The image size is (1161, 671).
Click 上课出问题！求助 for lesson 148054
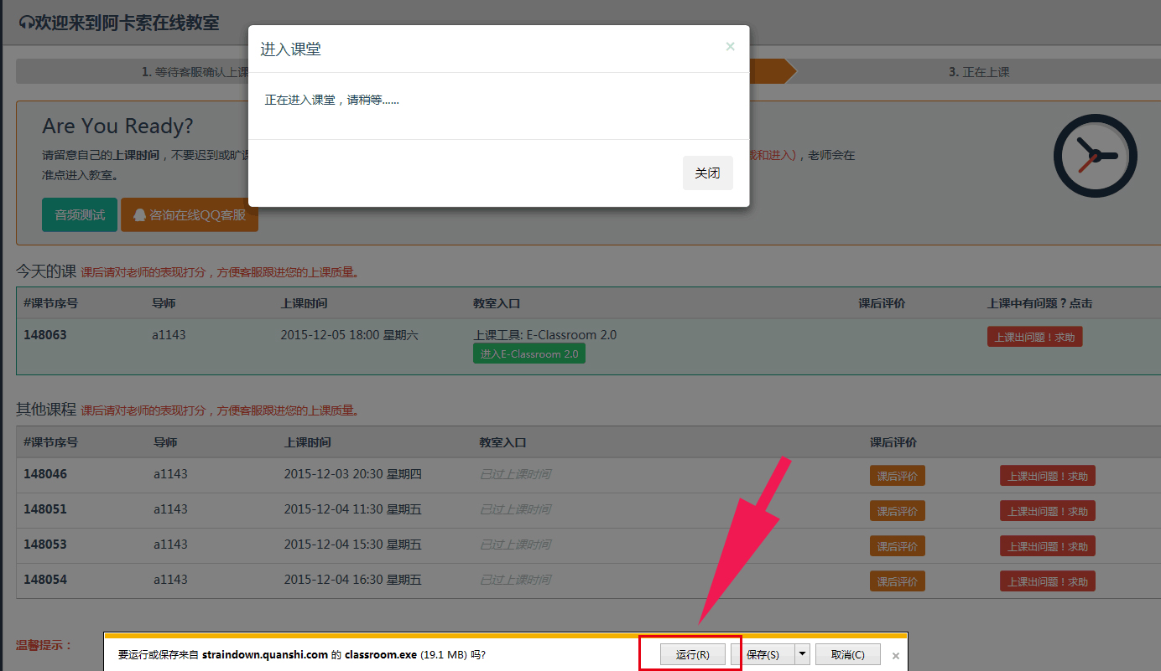coord(1047,581)
